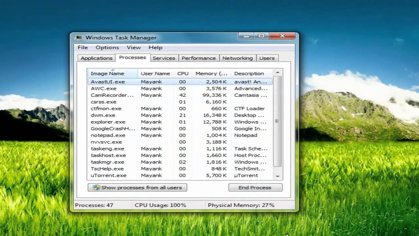Click the shield icon on Show processes button
419x236 pixels.
pyautogui.click(x=96, y=187)
